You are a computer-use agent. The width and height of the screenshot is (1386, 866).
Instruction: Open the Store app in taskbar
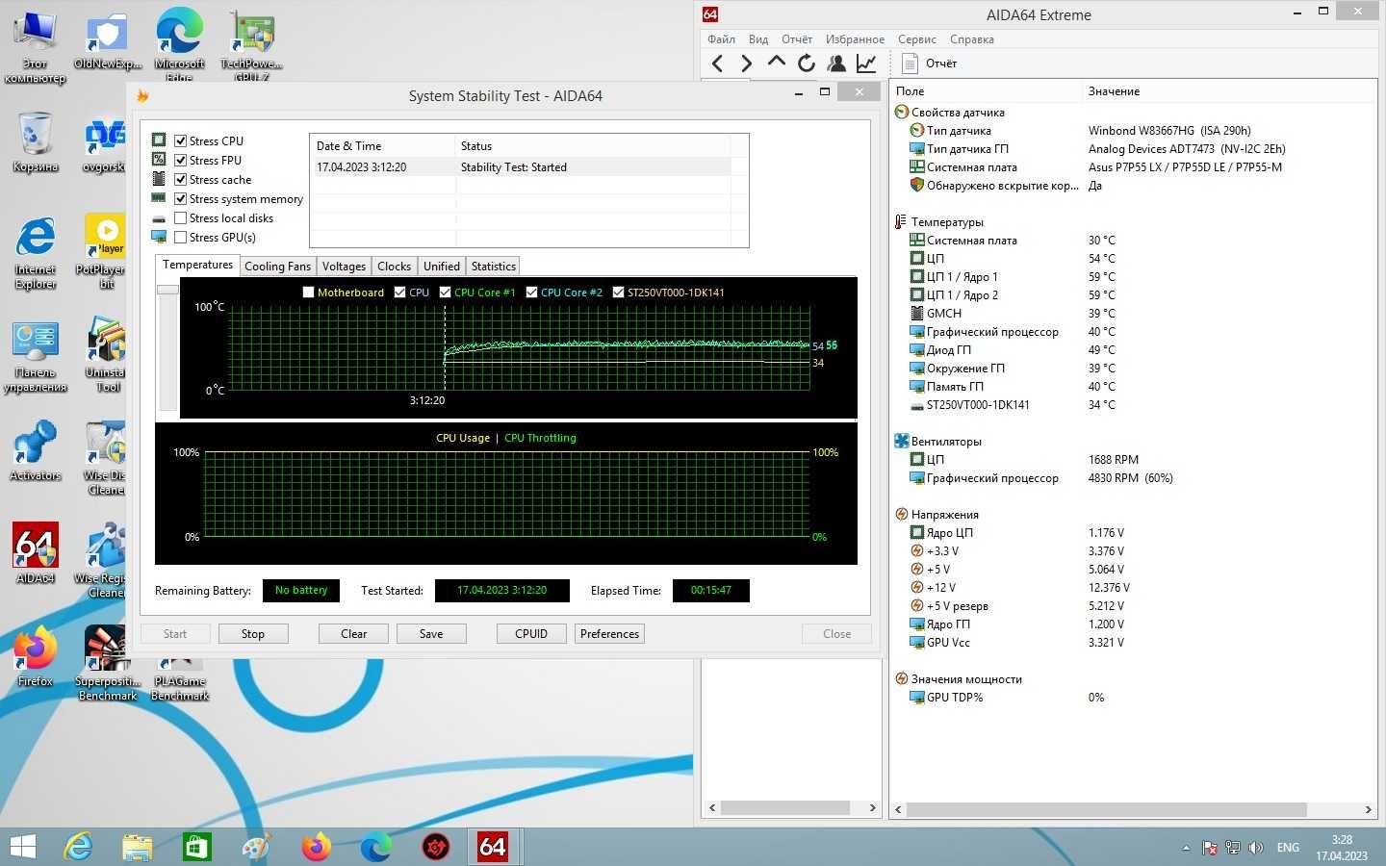point(197,847)
